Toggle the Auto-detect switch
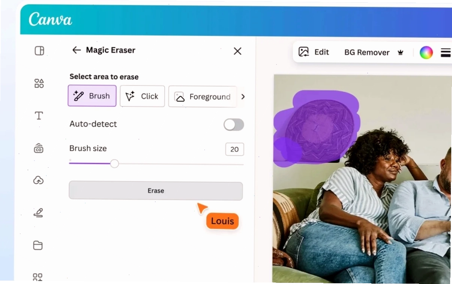 click(x=234, y=125)
